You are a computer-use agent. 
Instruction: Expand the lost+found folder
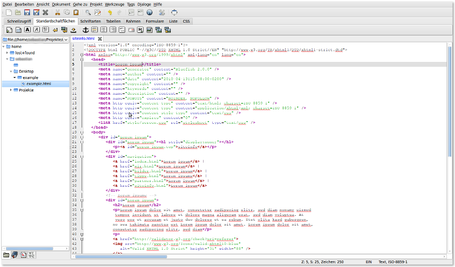(8, 53)
